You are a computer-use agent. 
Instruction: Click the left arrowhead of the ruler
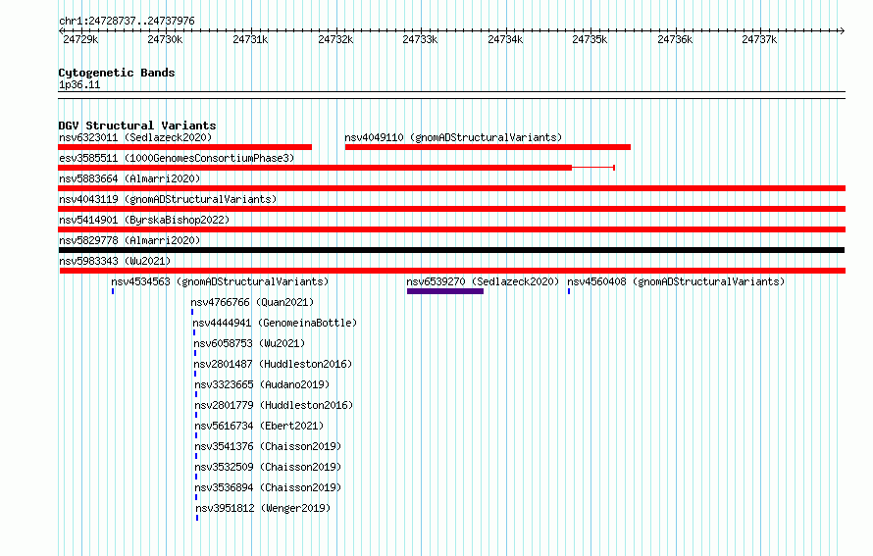61,30
